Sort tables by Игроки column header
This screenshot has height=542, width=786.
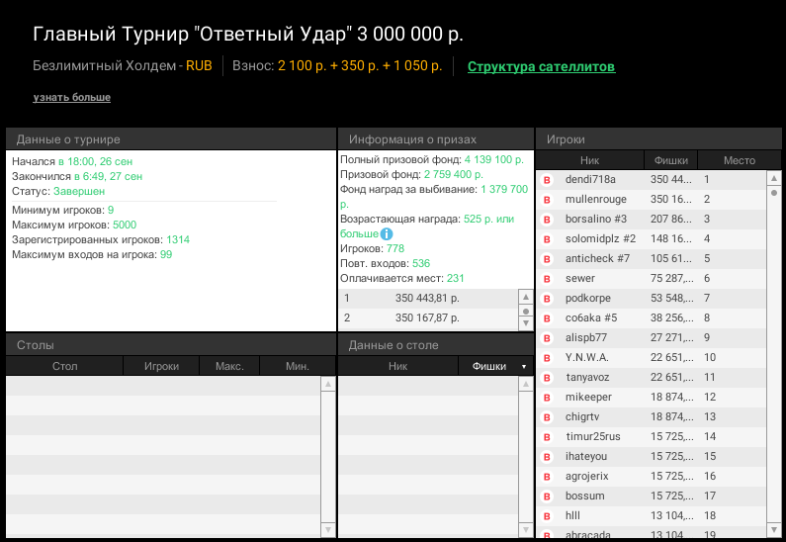coord(161,367)
